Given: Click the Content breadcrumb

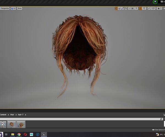Looking at the screenshot, I should [x=3, y=115].
